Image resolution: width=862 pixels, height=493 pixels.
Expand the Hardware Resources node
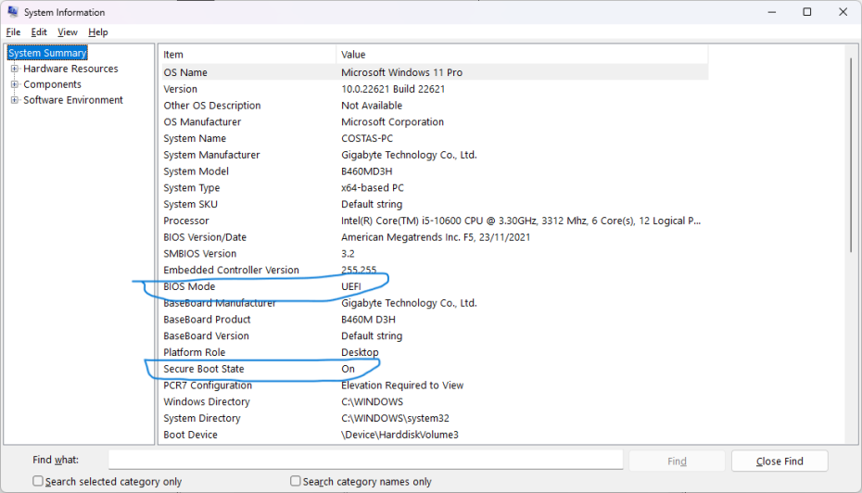15,69
